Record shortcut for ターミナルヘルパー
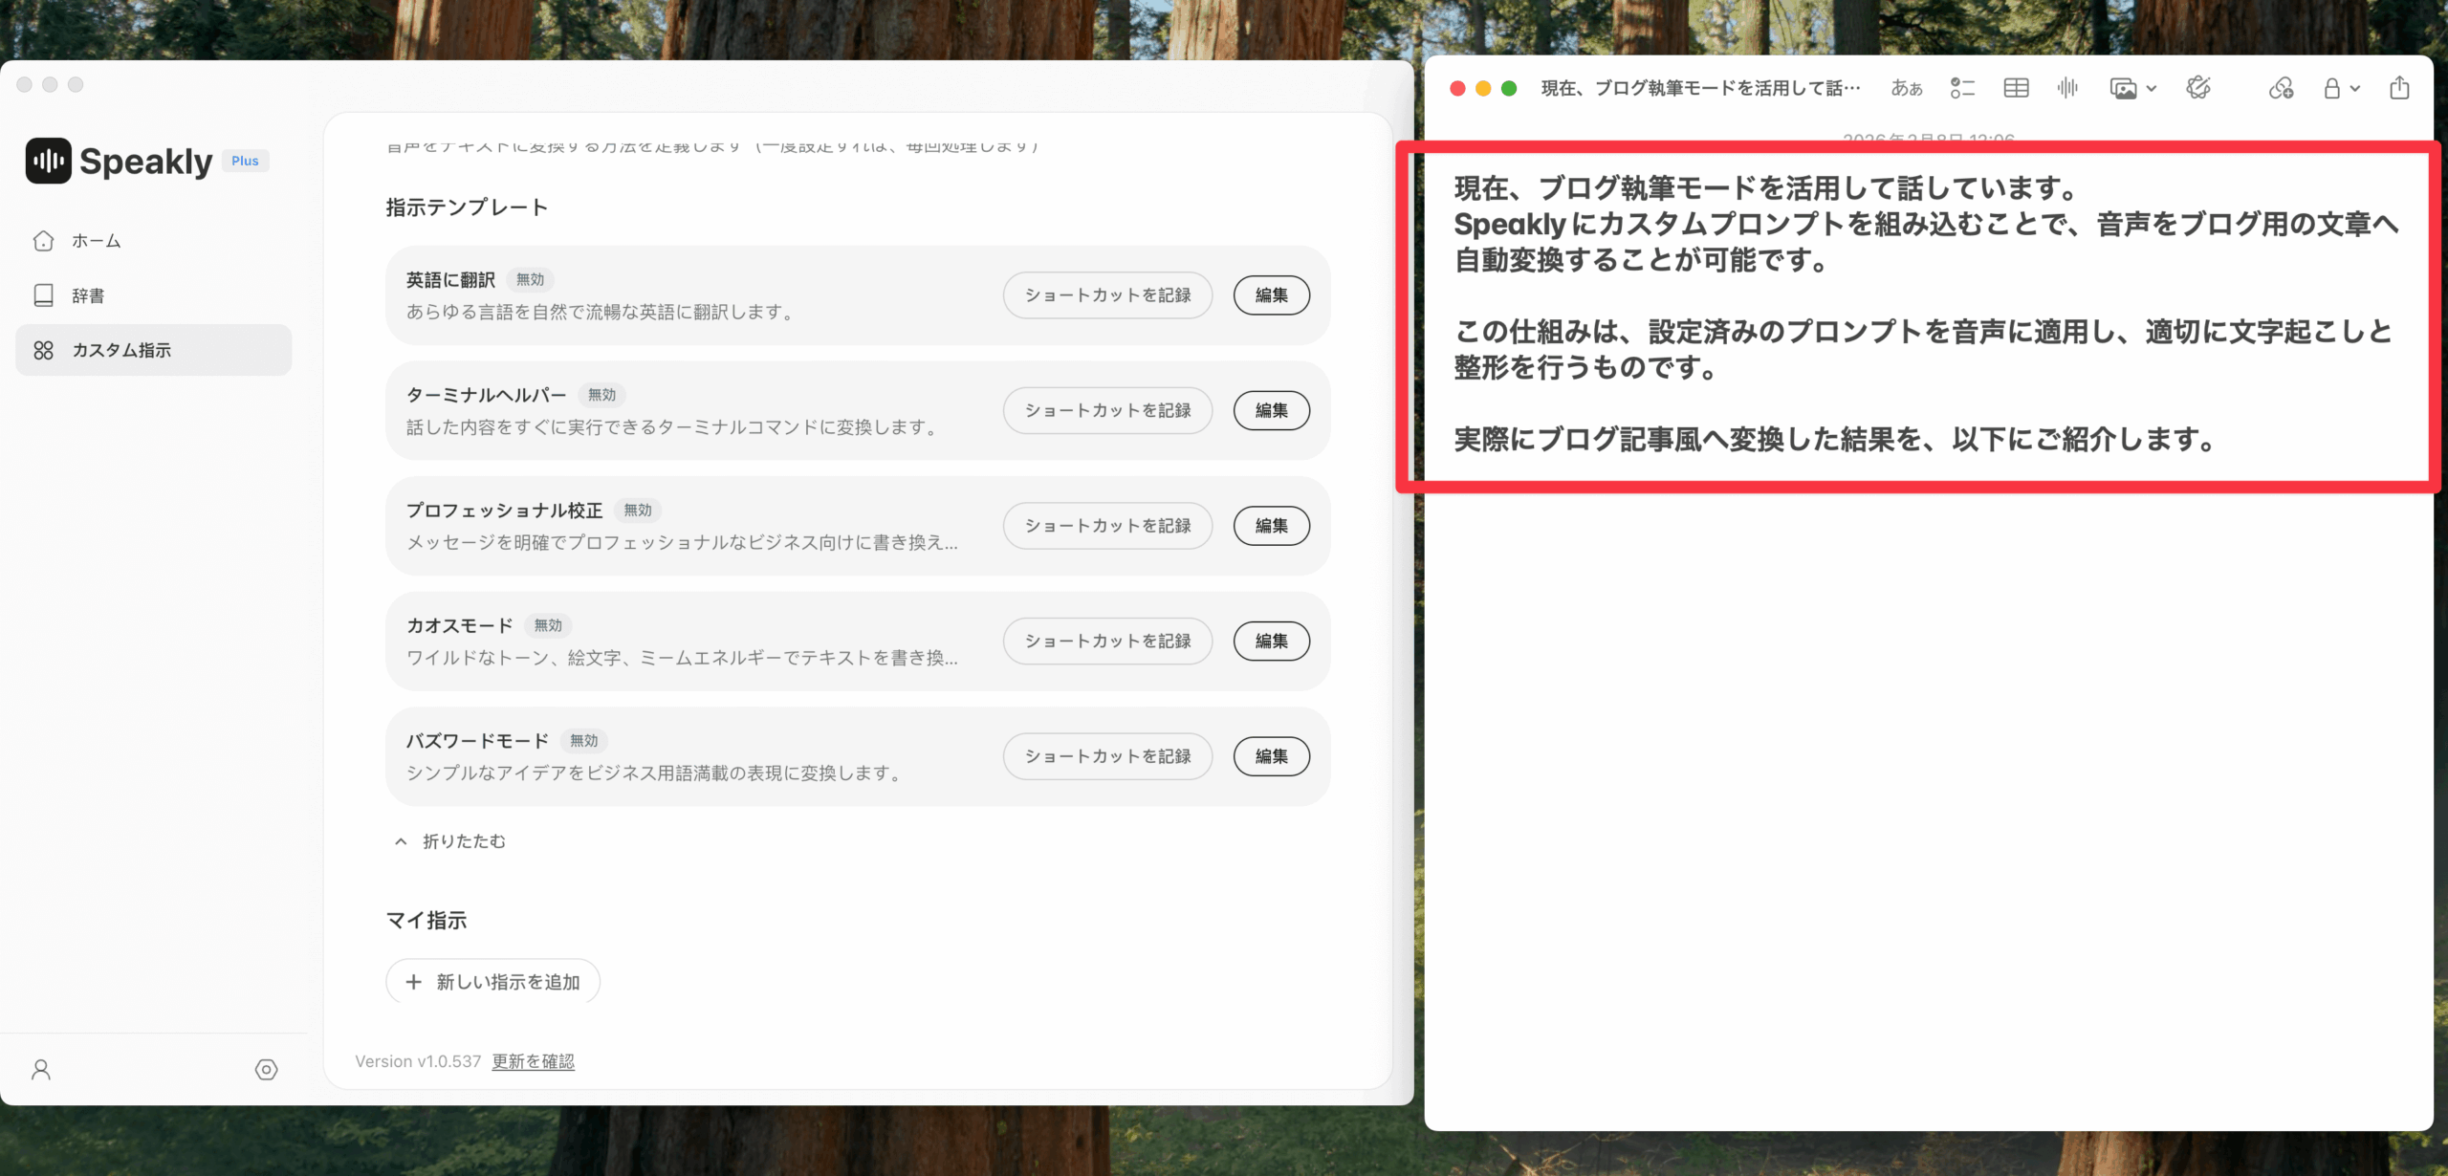 tap(1107, 410)
